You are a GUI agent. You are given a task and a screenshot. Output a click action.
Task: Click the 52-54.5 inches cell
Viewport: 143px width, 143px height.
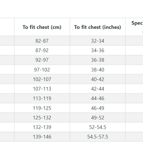click(x=97, y=127)
